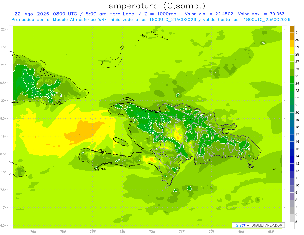Screen dimensions: 304x235
Task: Click the '23.5' contour label over Cuba
Action: click(34, 83)
